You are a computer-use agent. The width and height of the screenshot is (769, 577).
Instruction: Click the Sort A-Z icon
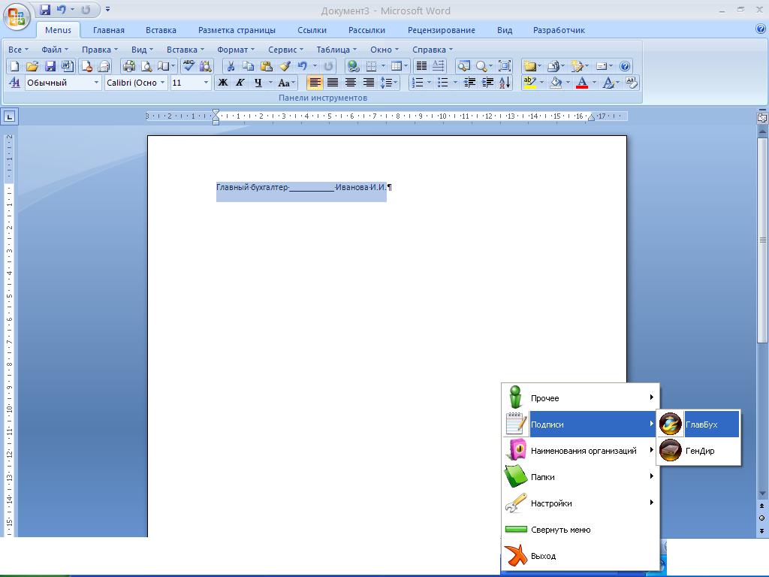[x=505, y=83]
